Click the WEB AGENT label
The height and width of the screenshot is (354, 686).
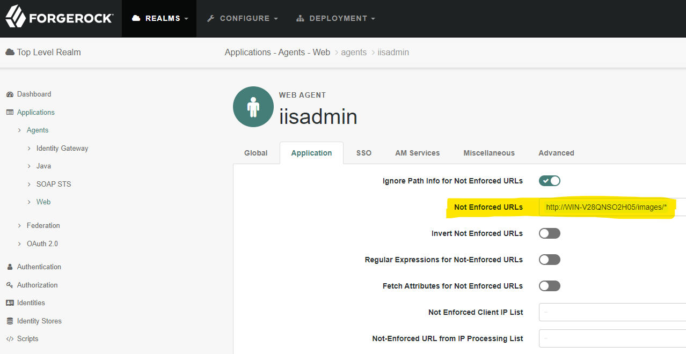pos(302,95)
